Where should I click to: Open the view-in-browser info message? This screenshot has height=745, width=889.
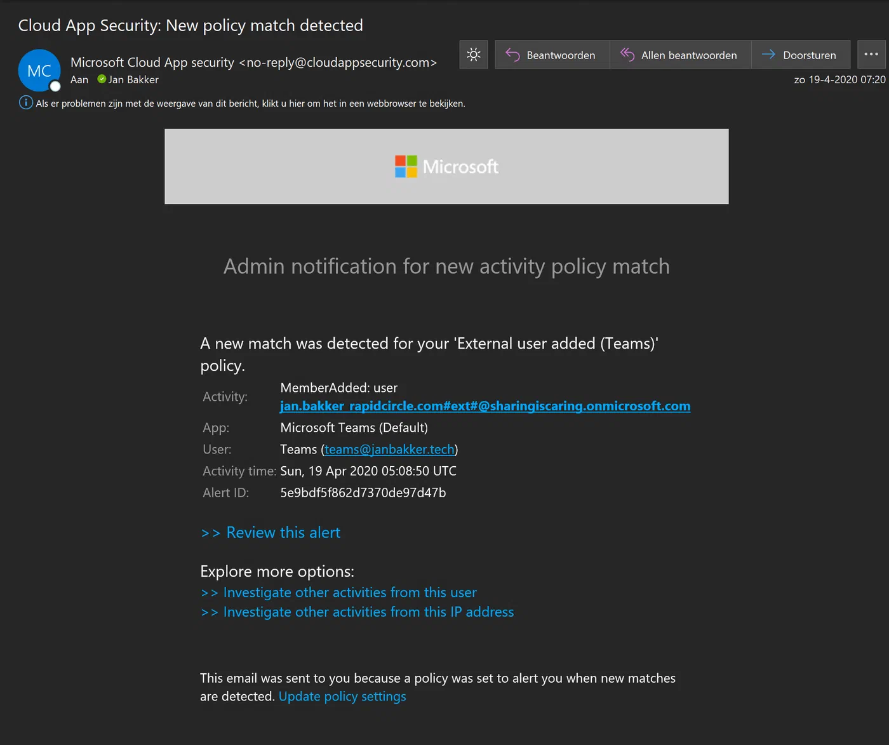click(250, 104)
